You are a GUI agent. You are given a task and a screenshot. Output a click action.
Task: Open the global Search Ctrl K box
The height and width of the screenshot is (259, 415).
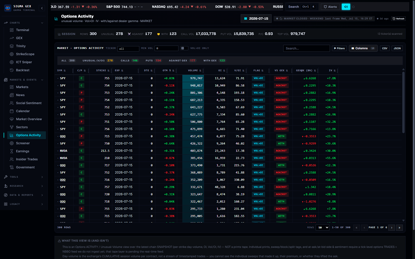point(302,7)
